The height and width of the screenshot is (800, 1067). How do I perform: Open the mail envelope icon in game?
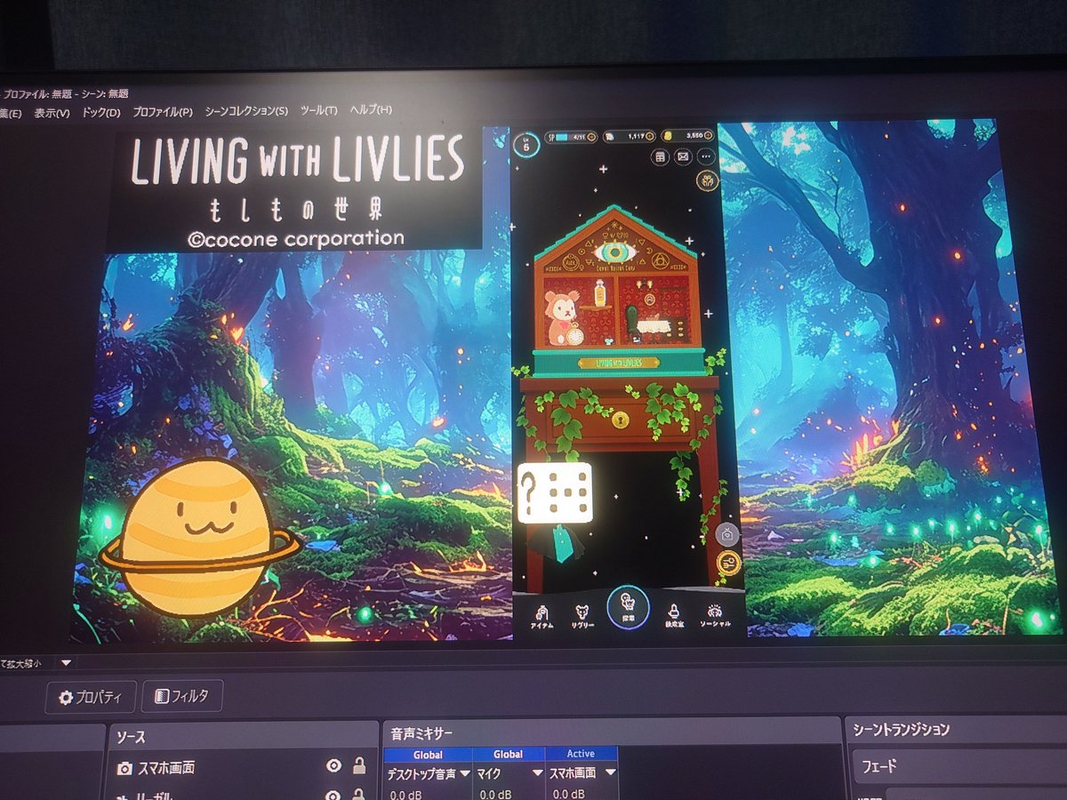[683, 156]
